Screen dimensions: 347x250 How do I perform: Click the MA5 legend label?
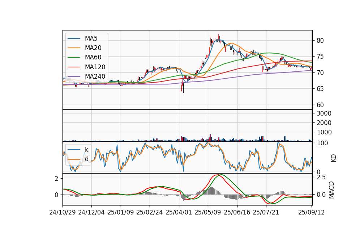(x=91, y=38)
